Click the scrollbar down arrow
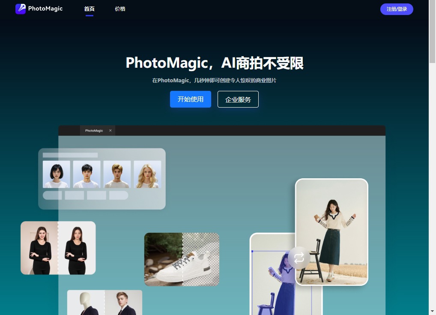Viewport: 436px width, 315px height. [x=432, y=312]
